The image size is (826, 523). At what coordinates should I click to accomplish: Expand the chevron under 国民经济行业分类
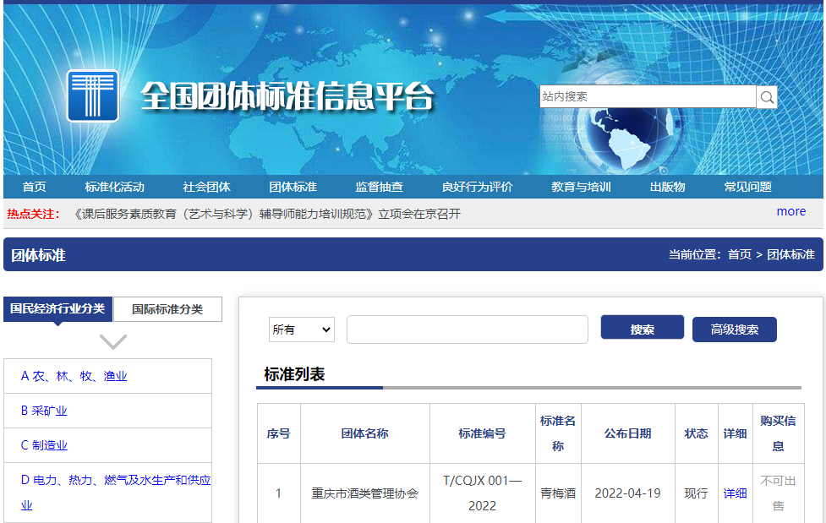(113, 341)
